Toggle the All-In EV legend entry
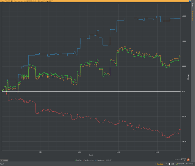 [109, 160]
